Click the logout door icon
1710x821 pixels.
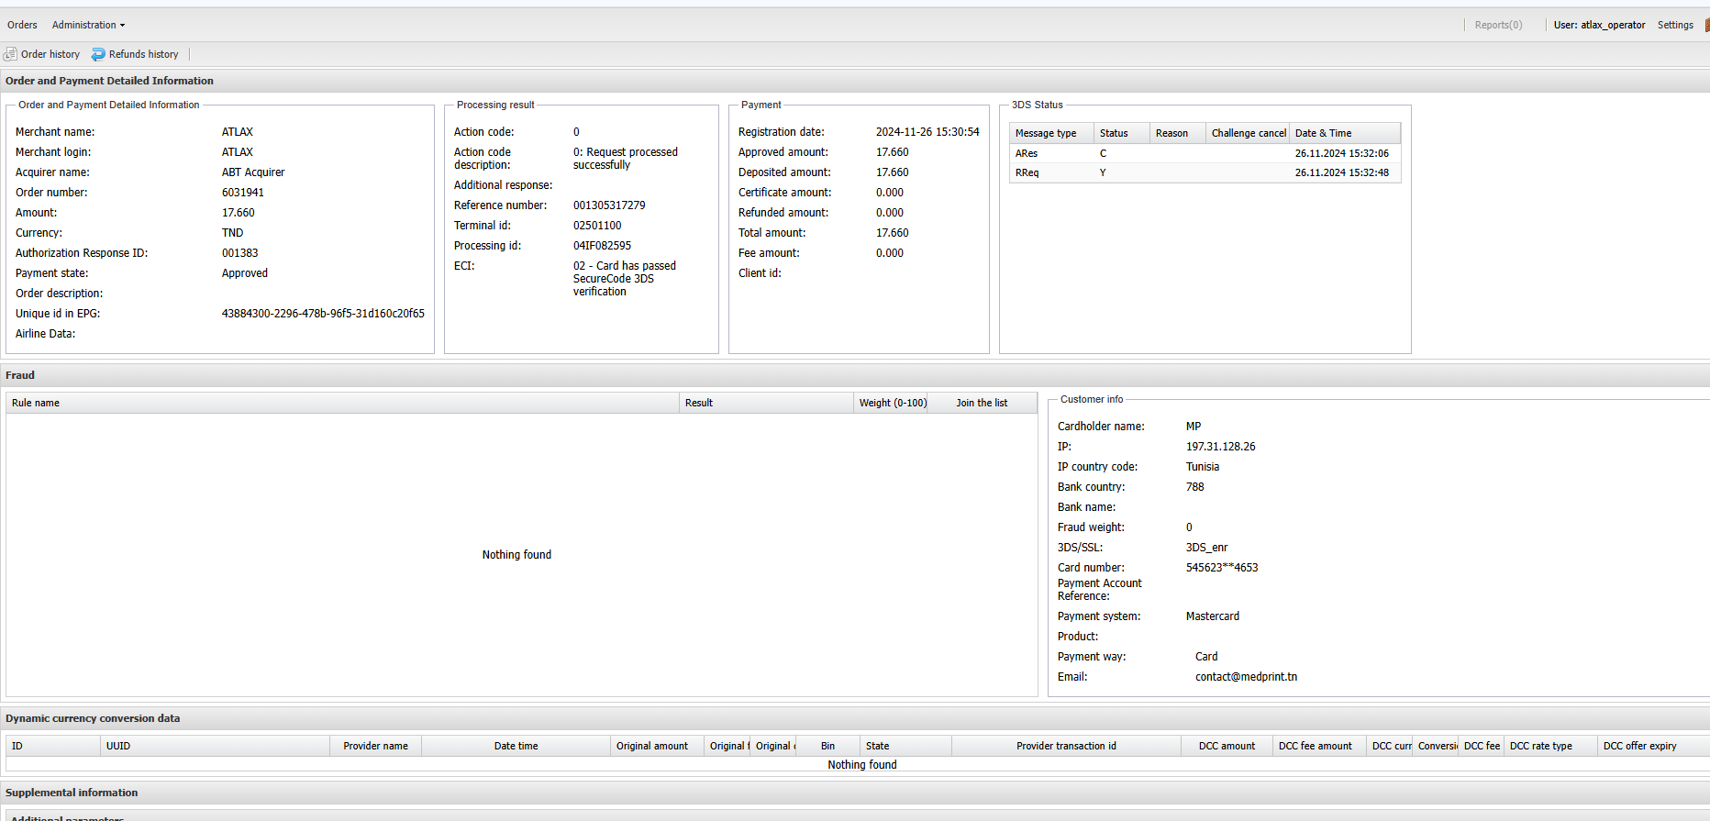click(x=1705, y=25)
